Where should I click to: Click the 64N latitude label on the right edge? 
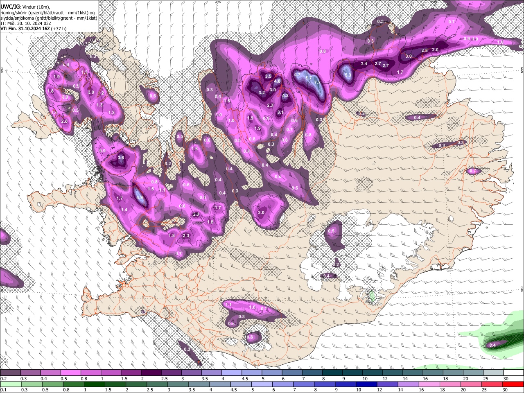click(x=522, y=289)
